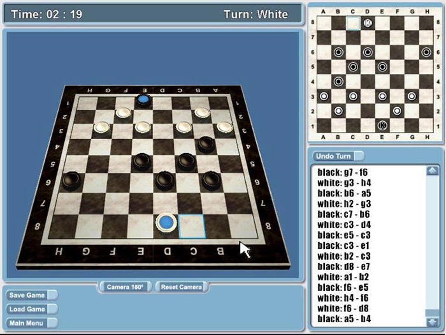
Task: Select the black king piece on 3D board E1
Action: [144, 100]
